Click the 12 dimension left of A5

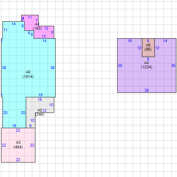tap(139, 48)
